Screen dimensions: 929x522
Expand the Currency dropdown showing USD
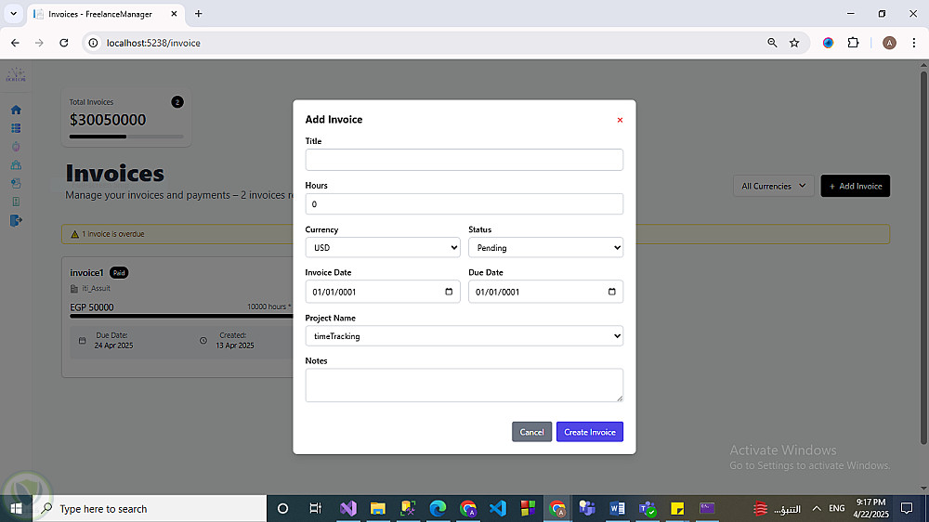[x=383, y=248]
